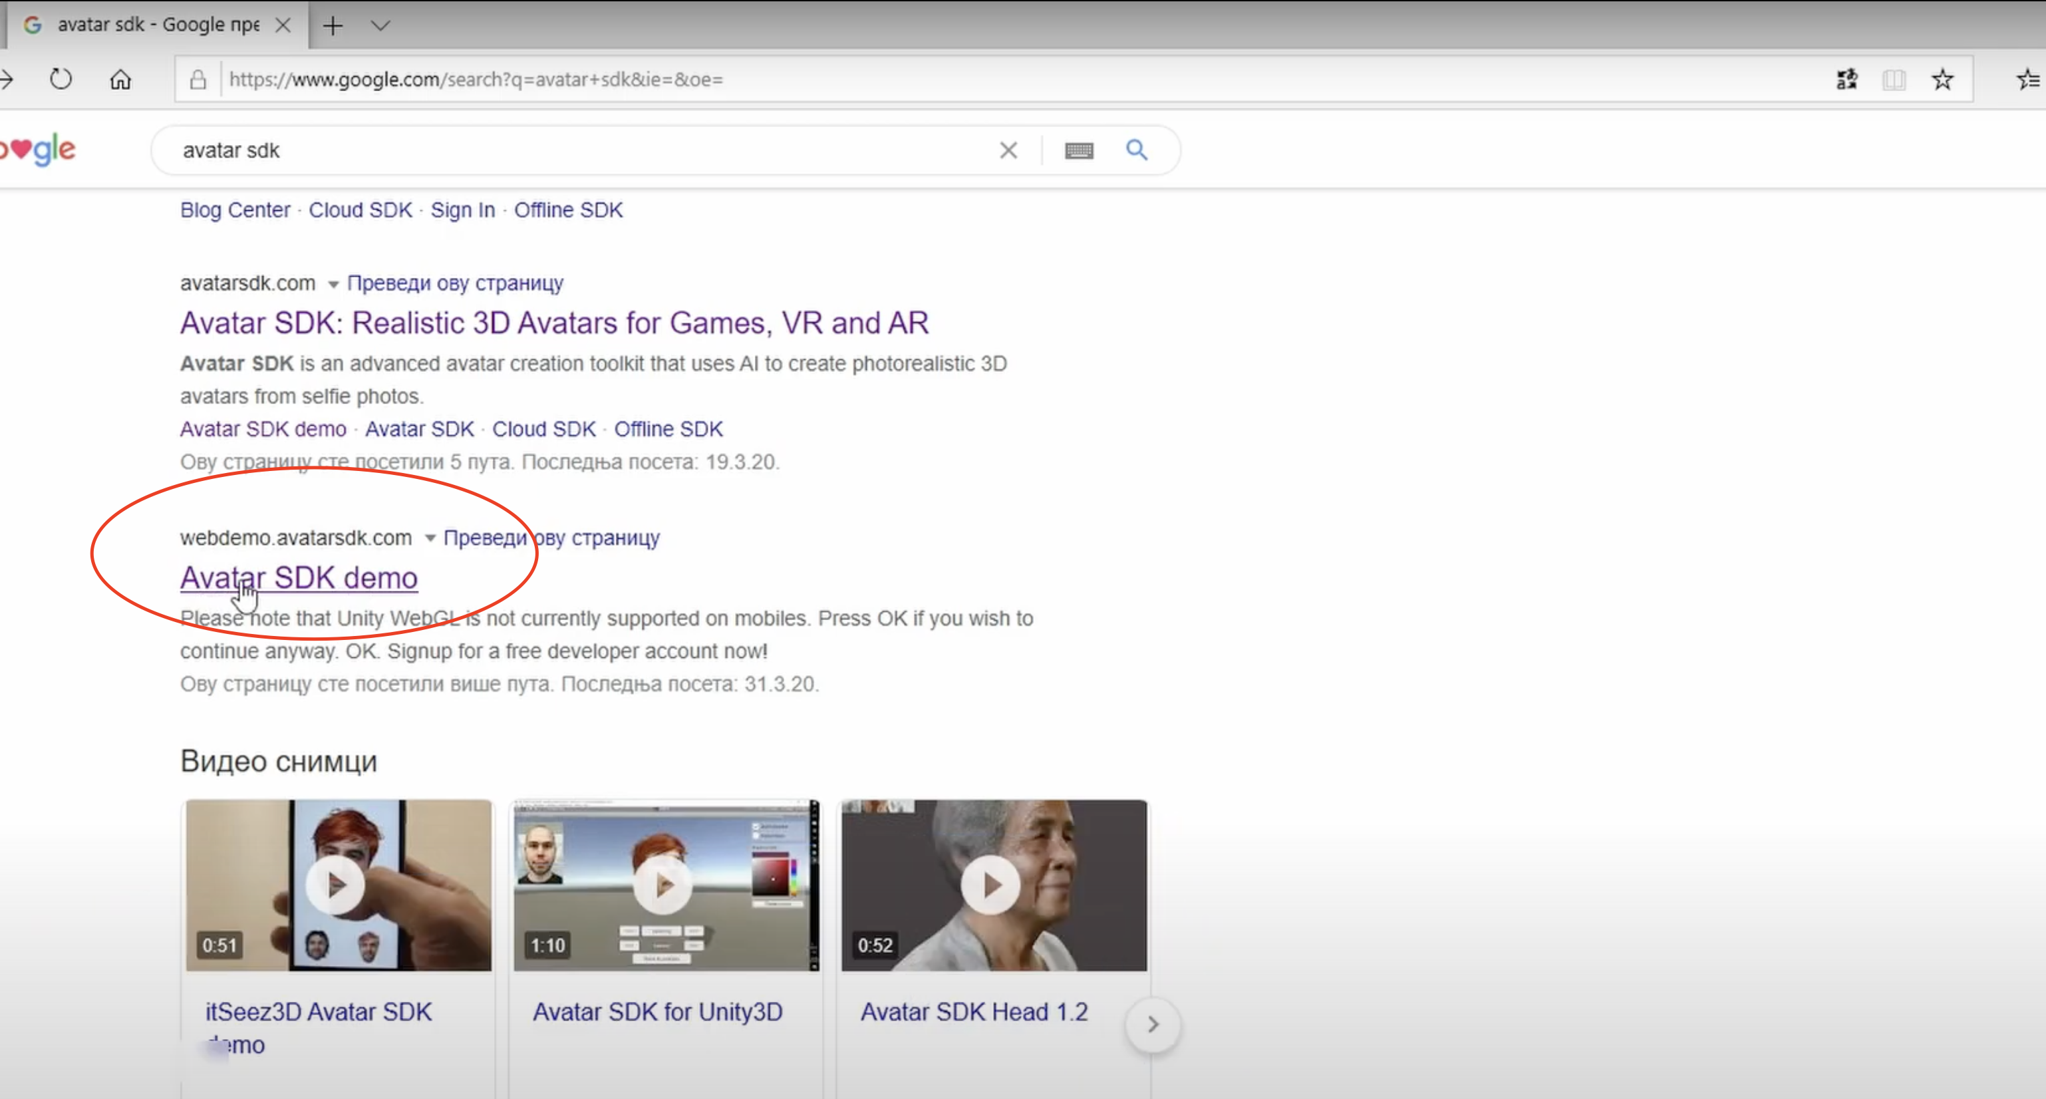This screenshot has height=1099, width=2046.
Task: Expand dropdown arrow next to avatarsdk.com
Action: [x=333, y=285]
